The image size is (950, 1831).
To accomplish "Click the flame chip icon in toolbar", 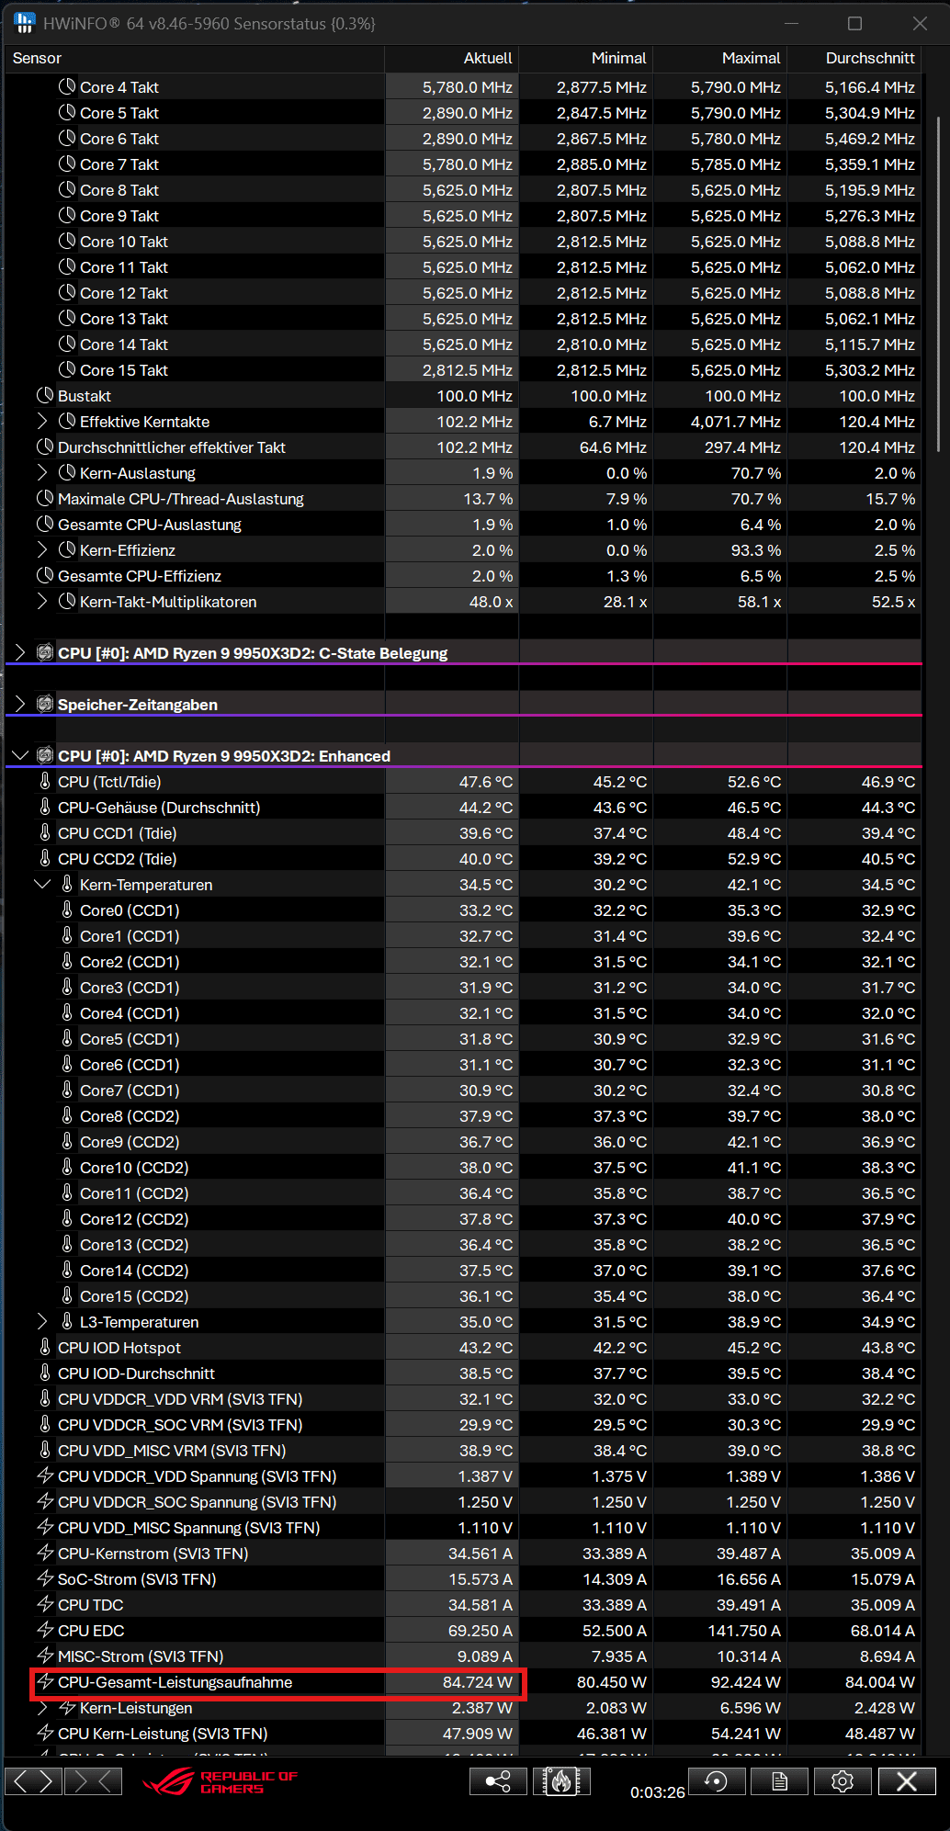I will point(560,1781).
